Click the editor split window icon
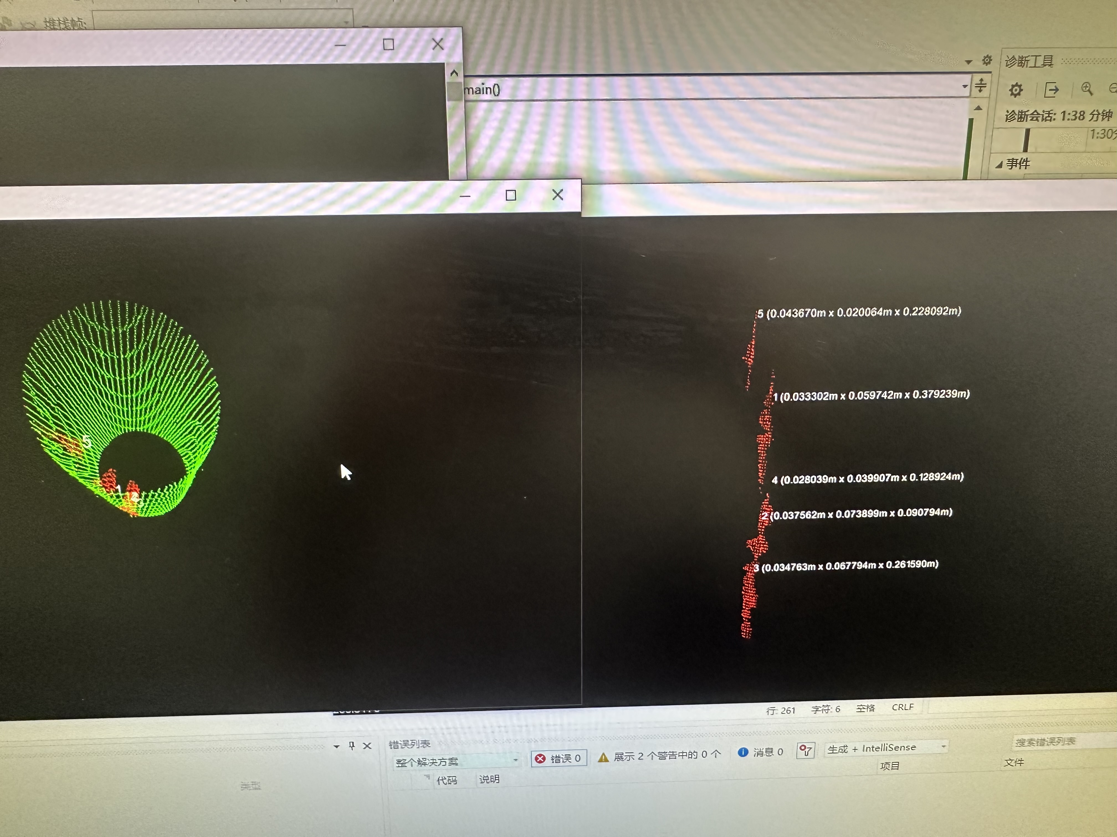 tap(980, 85)
